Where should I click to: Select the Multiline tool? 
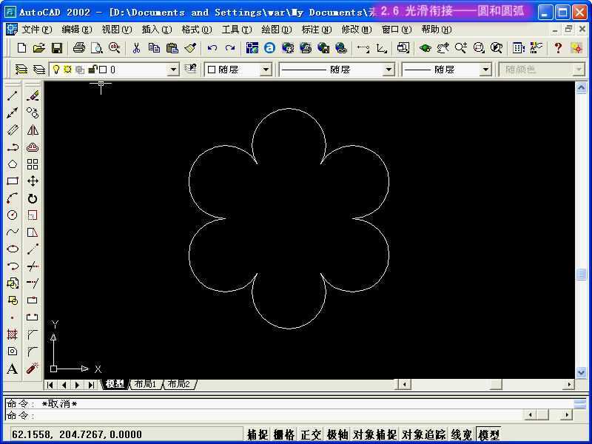coord(13,129)
